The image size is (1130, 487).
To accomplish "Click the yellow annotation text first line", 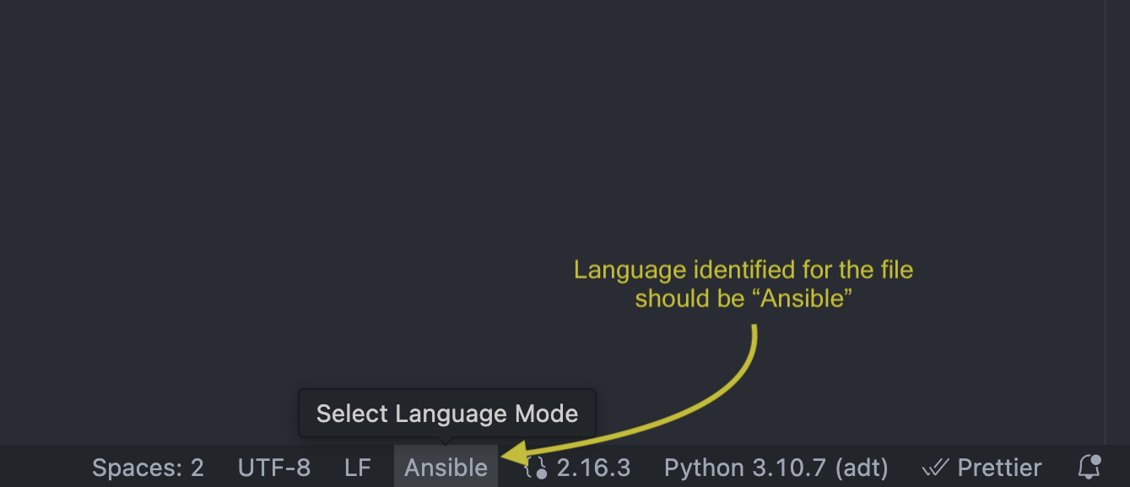I will click(x=743, y=270).
